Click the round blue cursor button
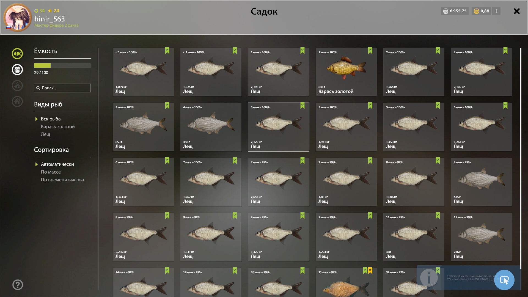This screenshot has width=528, height=297. click(504, 280)
